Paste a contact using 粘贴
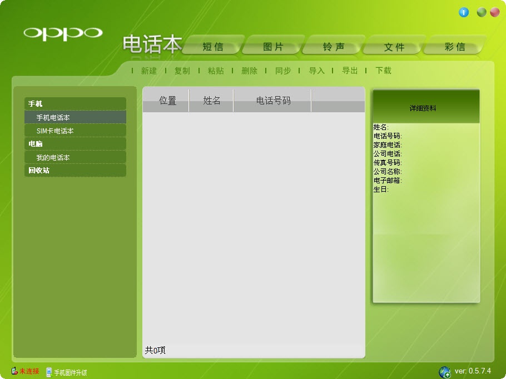 pos(216,71)
